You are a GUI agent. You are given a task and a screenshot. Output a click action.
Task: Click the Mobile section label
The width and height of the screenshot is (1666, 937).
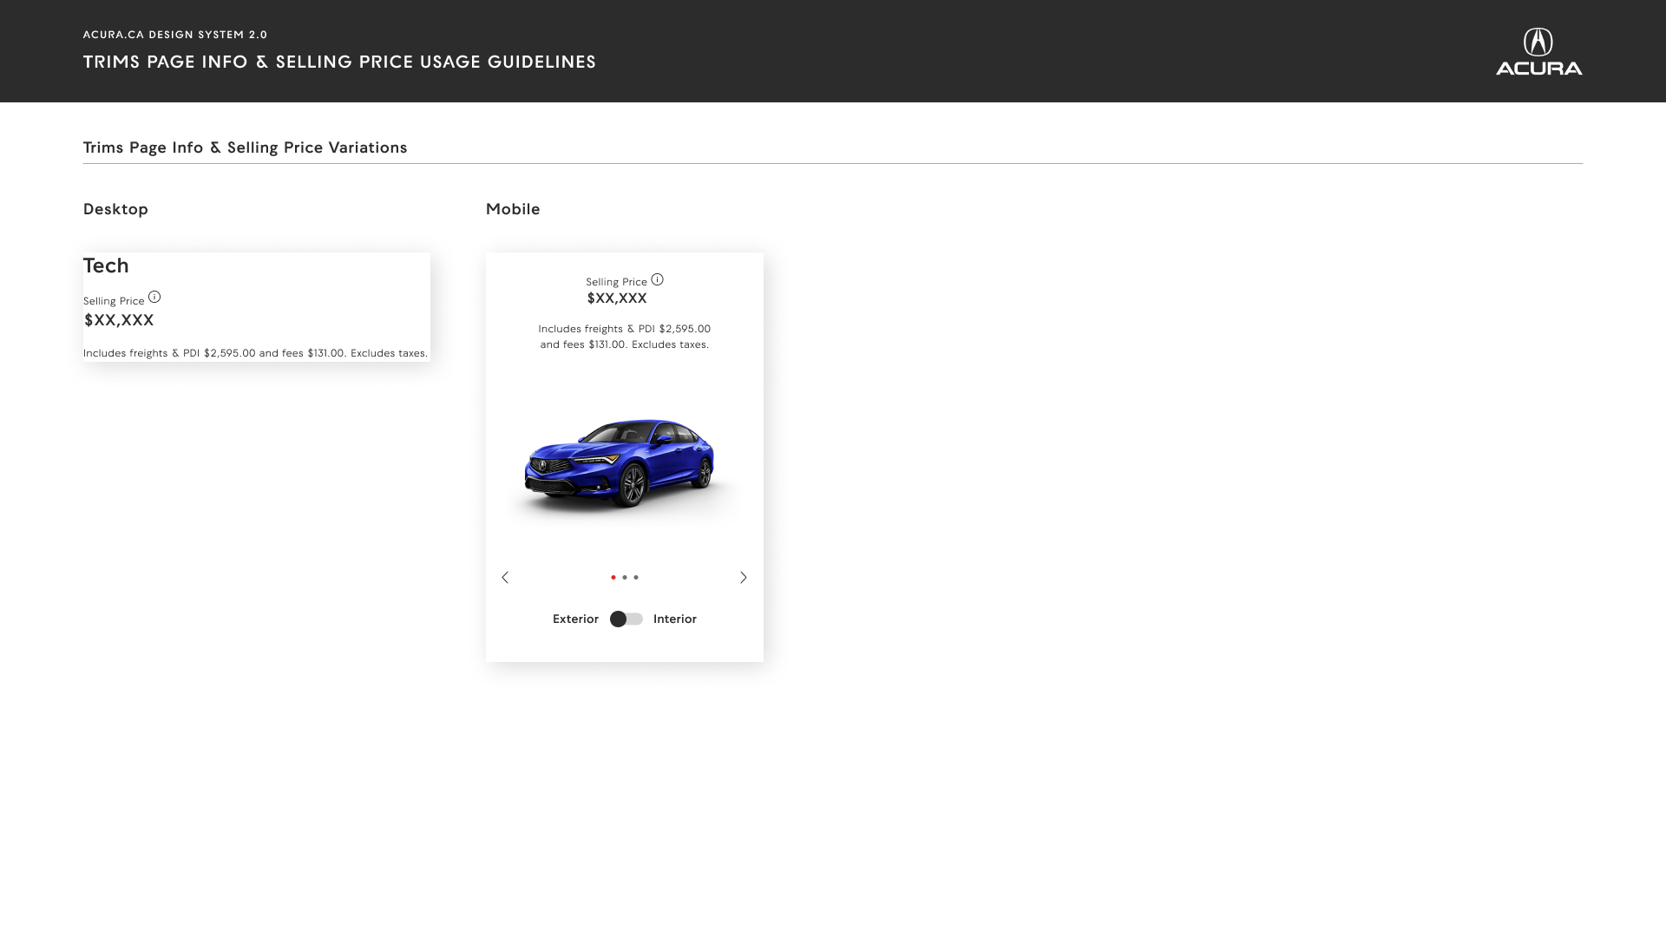pyautogui.click(x=513, y=209)
